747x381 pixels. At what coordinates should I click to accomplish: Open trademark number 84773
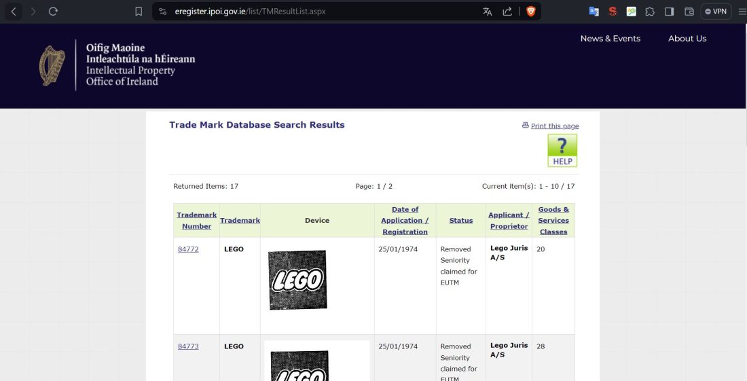(188, 346)
